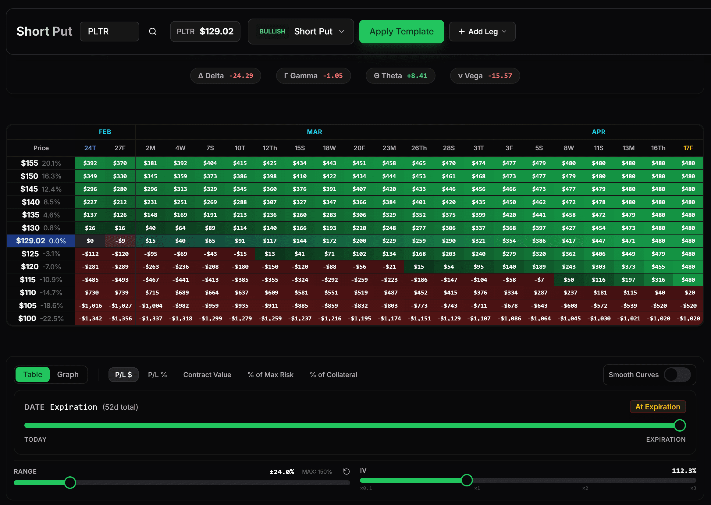Click the 31T date column header
This screenshot has height=505, width=711.
click(478, 148)
